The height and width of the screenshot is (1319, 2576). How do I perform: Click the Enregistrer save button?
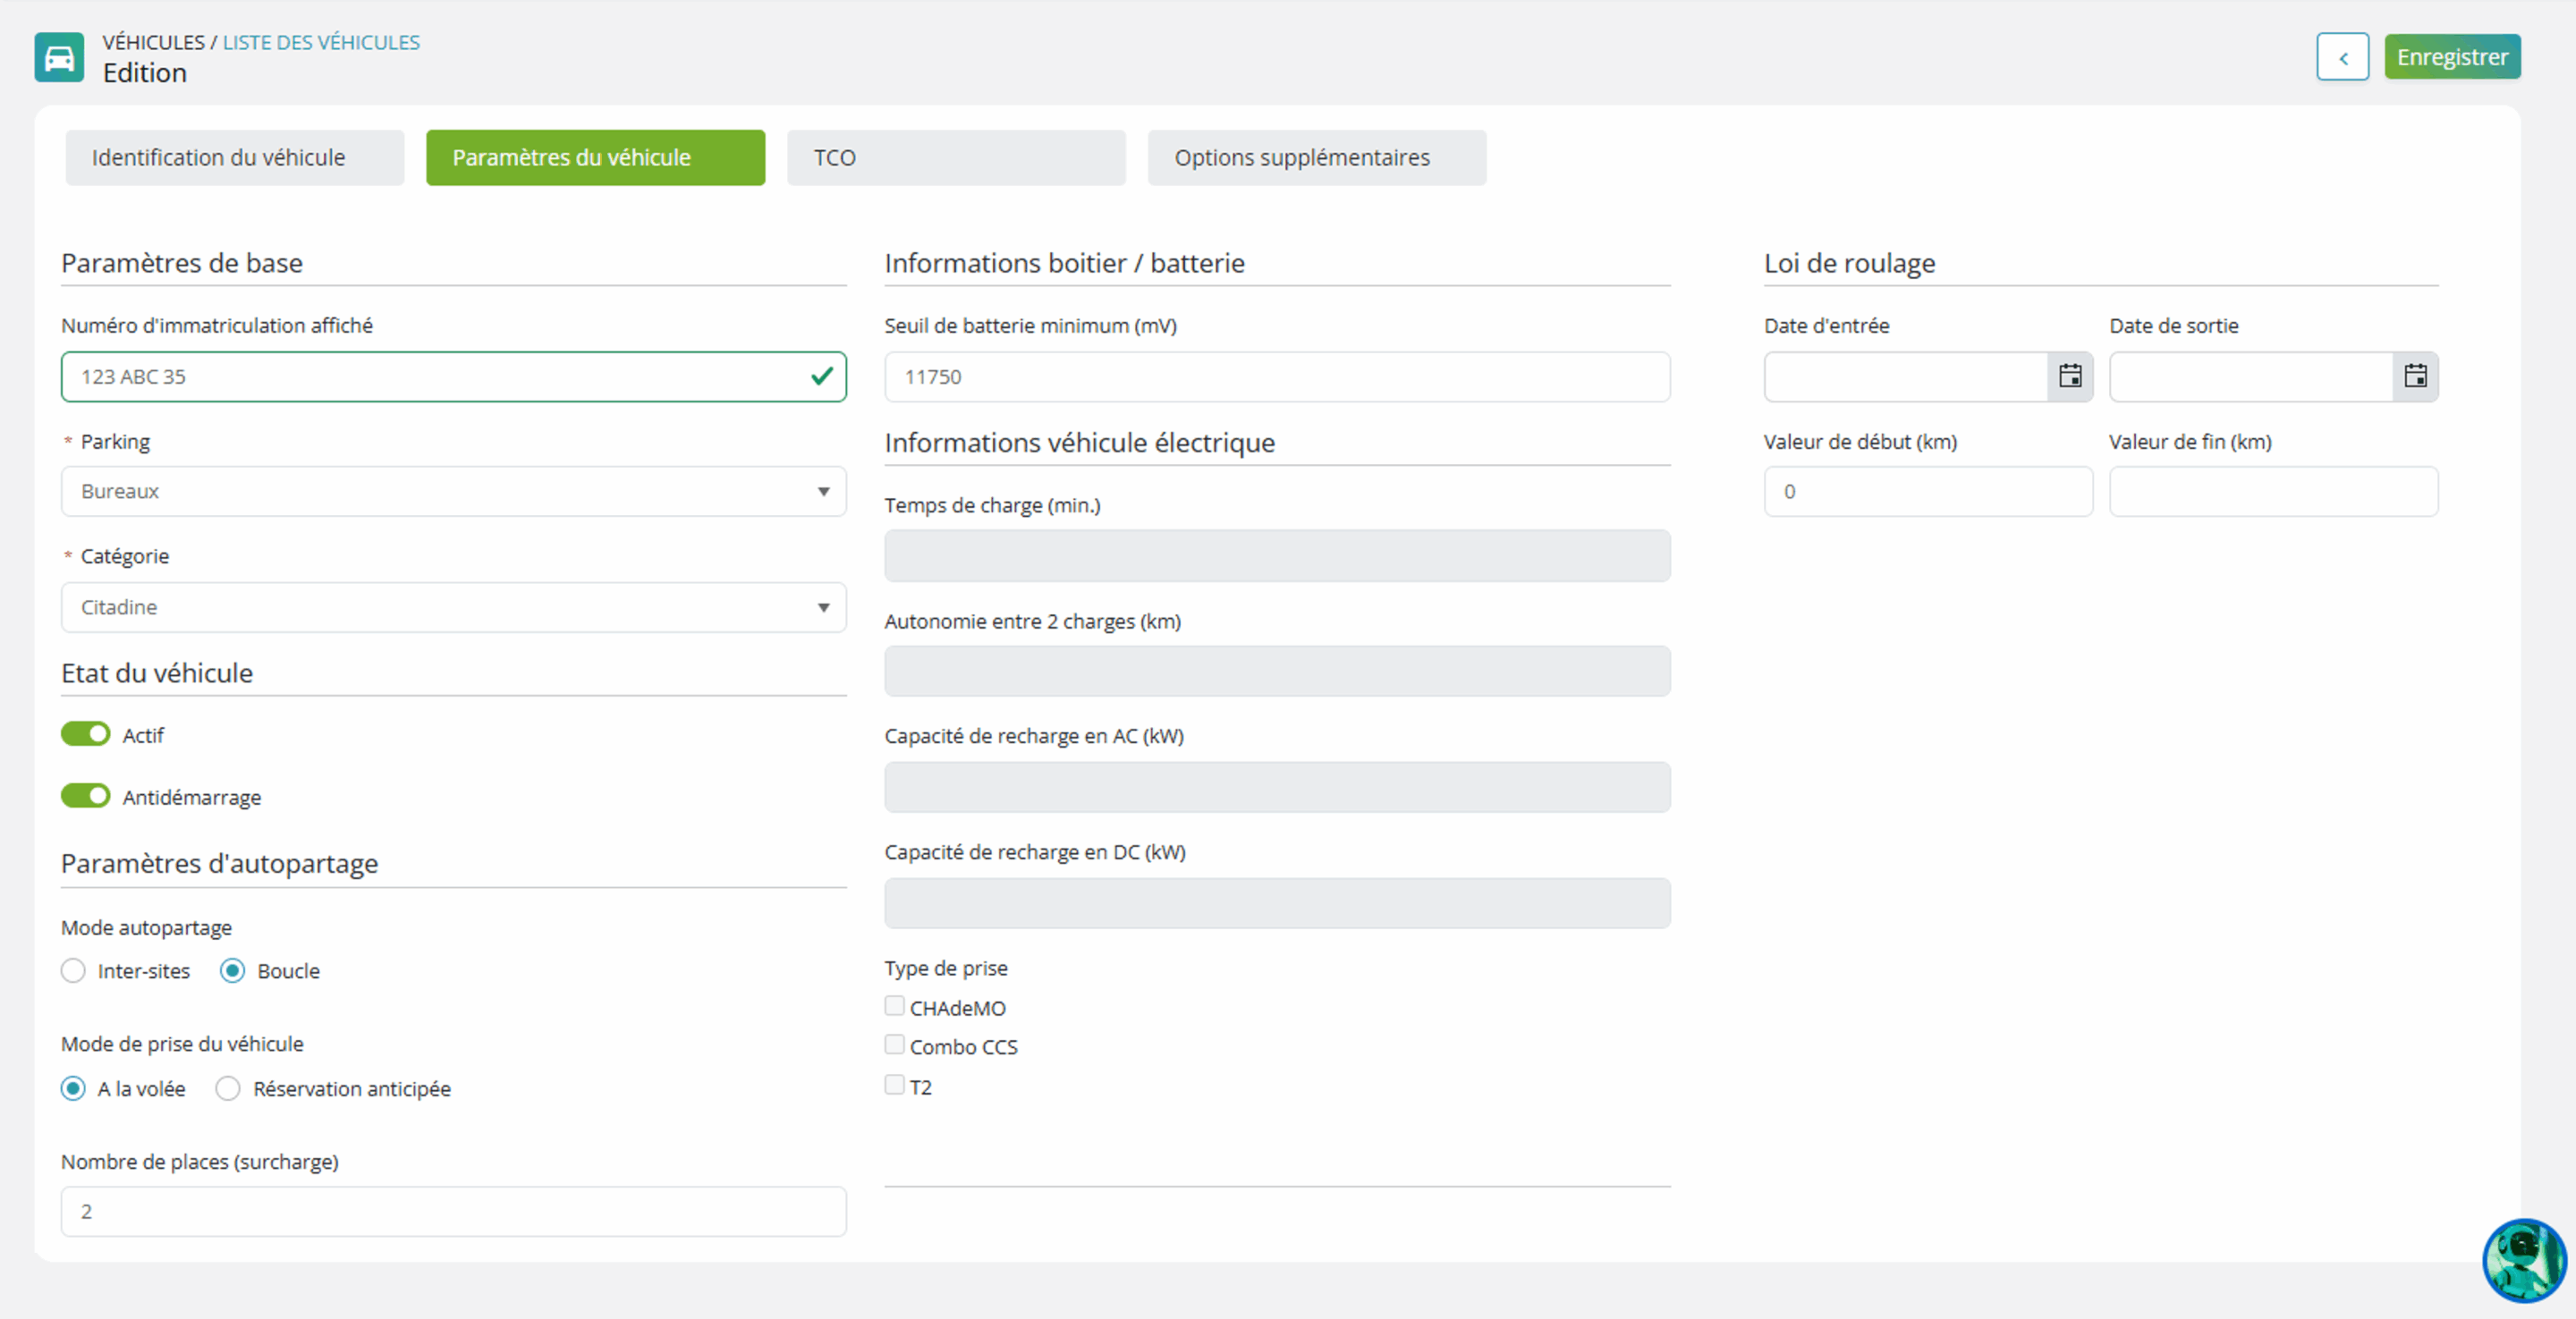pos(2452,57)
